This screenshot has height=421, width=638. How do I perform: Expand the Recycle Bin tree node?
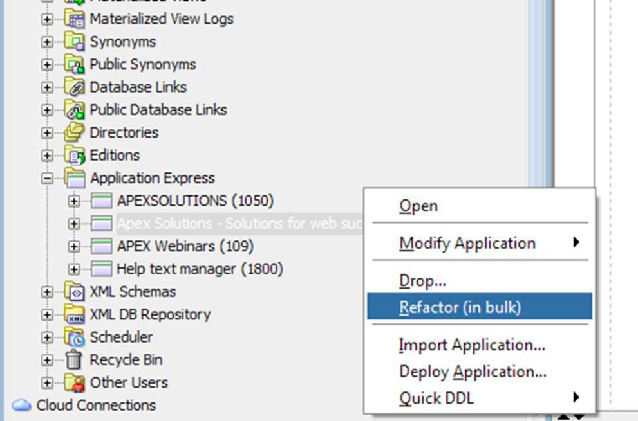[47, 360]
